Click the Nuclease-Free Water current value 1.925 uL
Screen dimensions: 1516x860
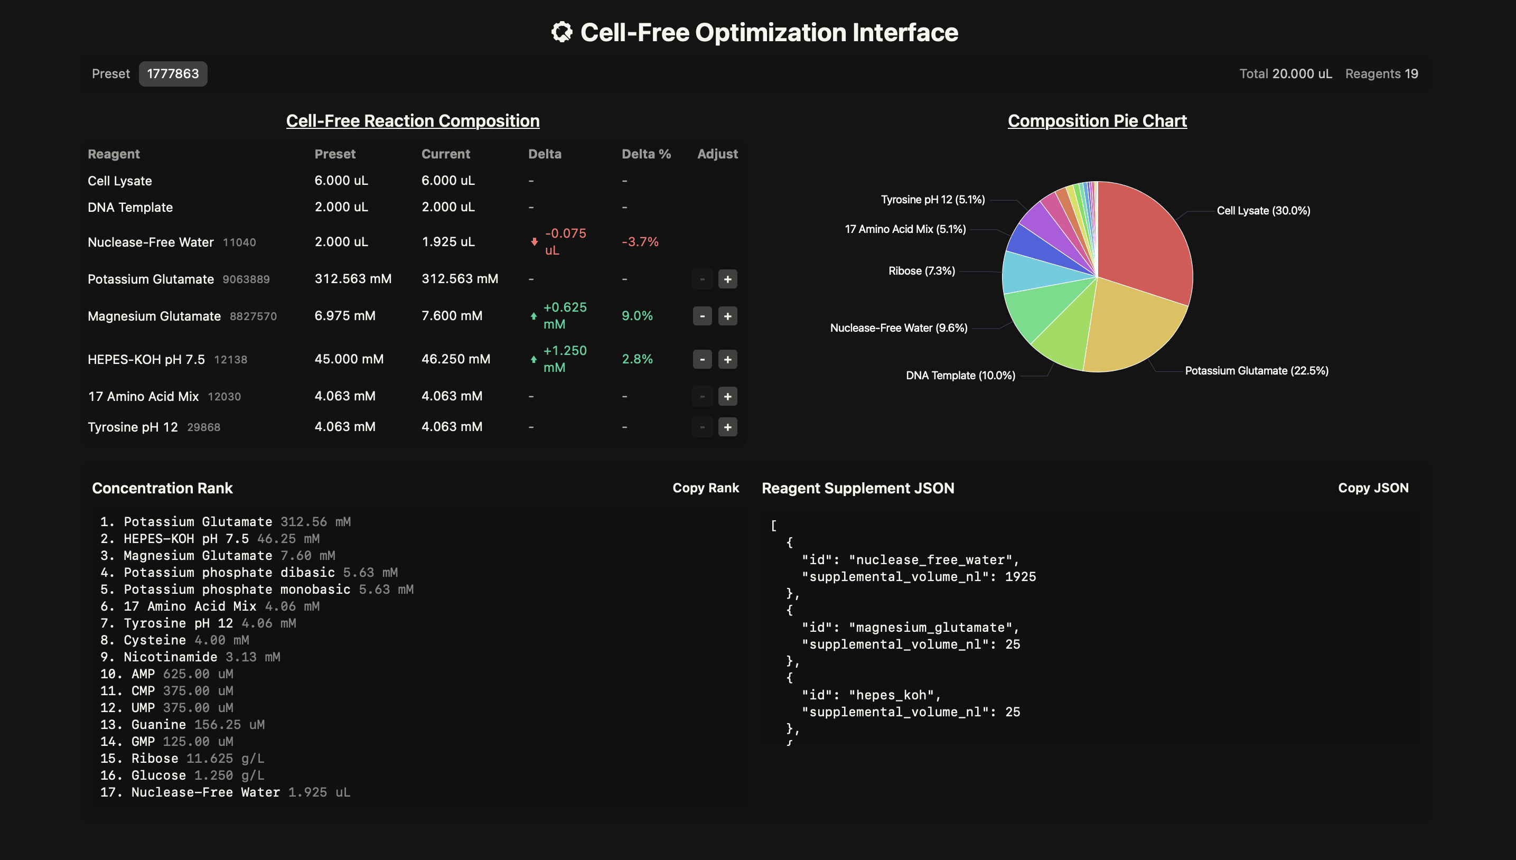[447, 241]
